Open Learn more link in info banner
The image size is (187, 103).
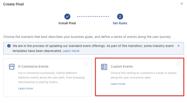point(71,51)
